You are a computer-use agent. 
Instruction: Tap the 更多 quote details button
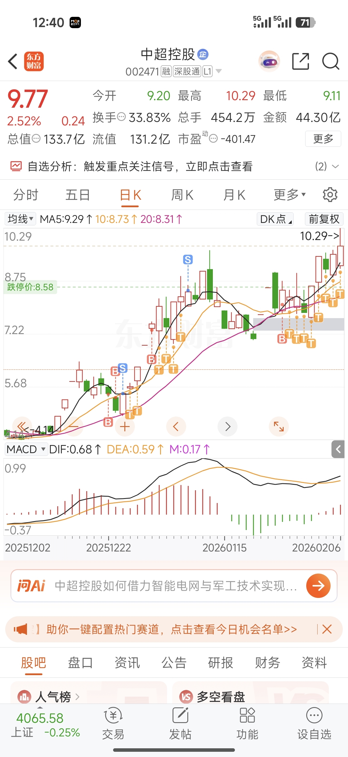(323, 138)
